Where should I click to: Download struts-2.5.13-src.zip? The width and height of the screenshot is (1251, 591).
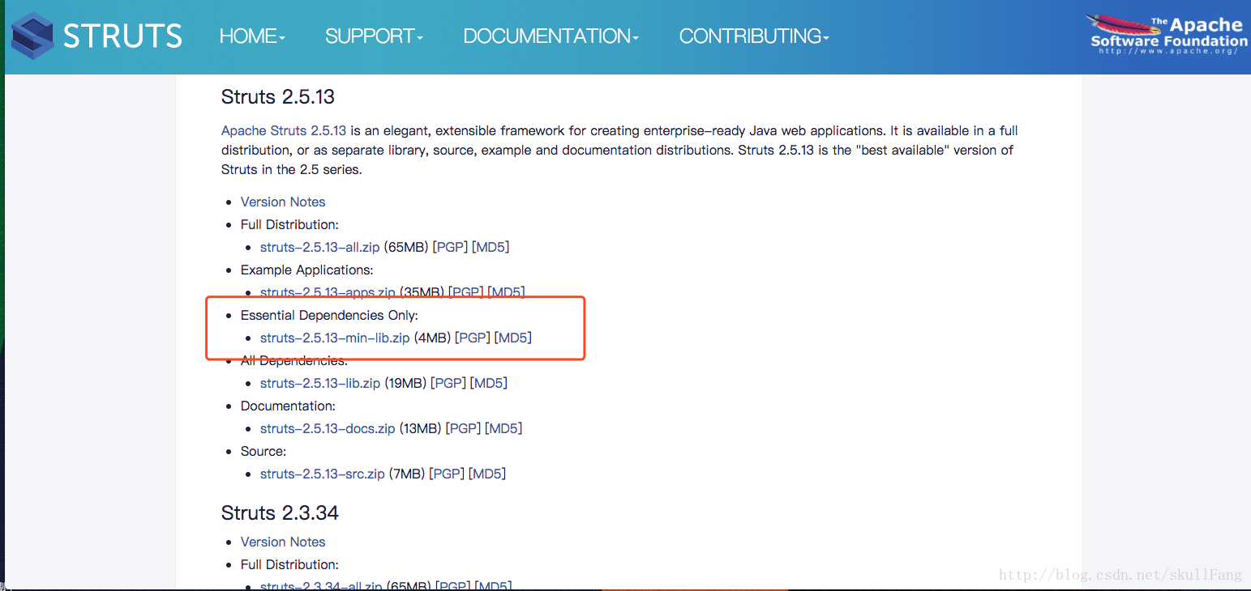click(x=323, y=474)
